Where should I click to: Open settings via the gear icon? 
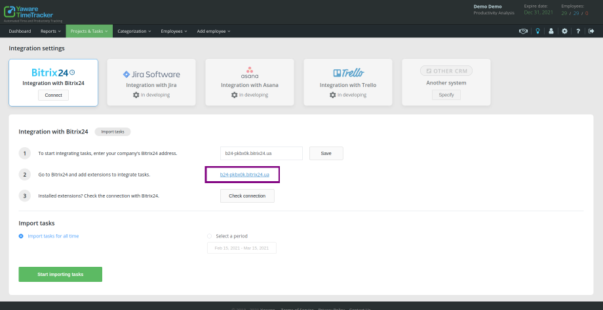click(564, 31)
